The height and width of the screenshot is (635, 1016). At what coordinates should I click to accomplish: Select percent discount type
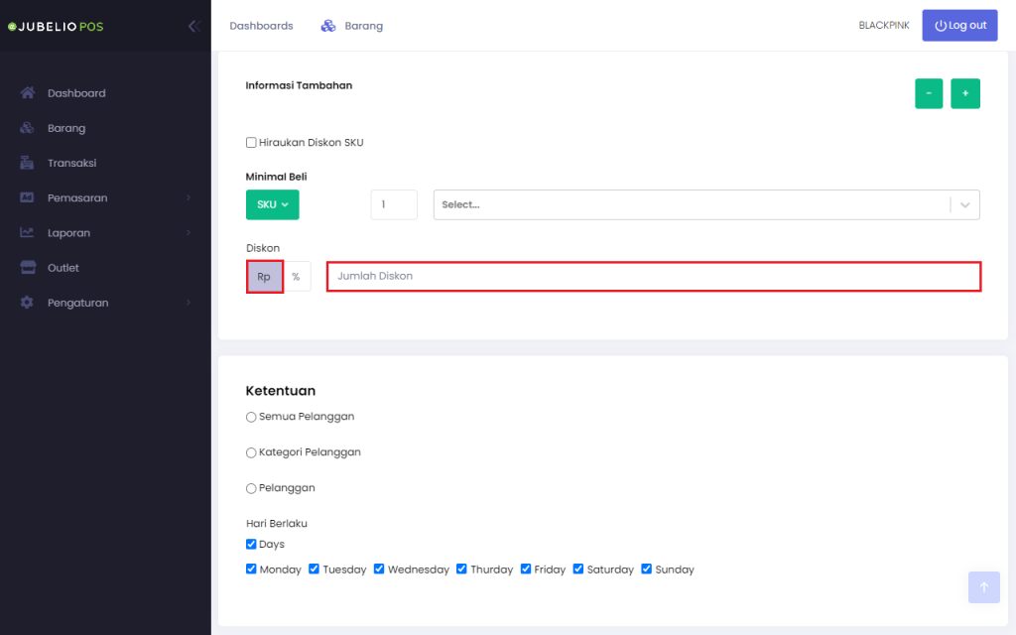297,277
